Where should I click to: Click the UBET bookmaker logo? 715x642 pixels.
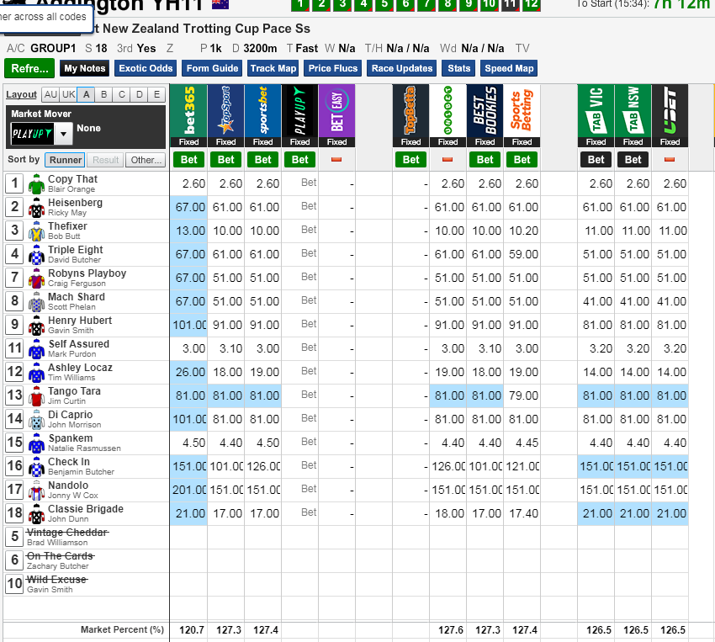pos(670,110)
